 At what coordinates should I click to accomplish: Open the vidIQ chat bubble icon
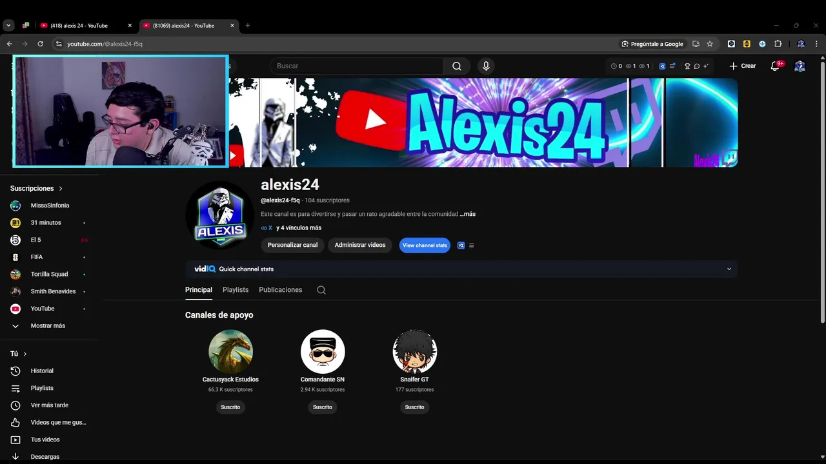[696, 66]
